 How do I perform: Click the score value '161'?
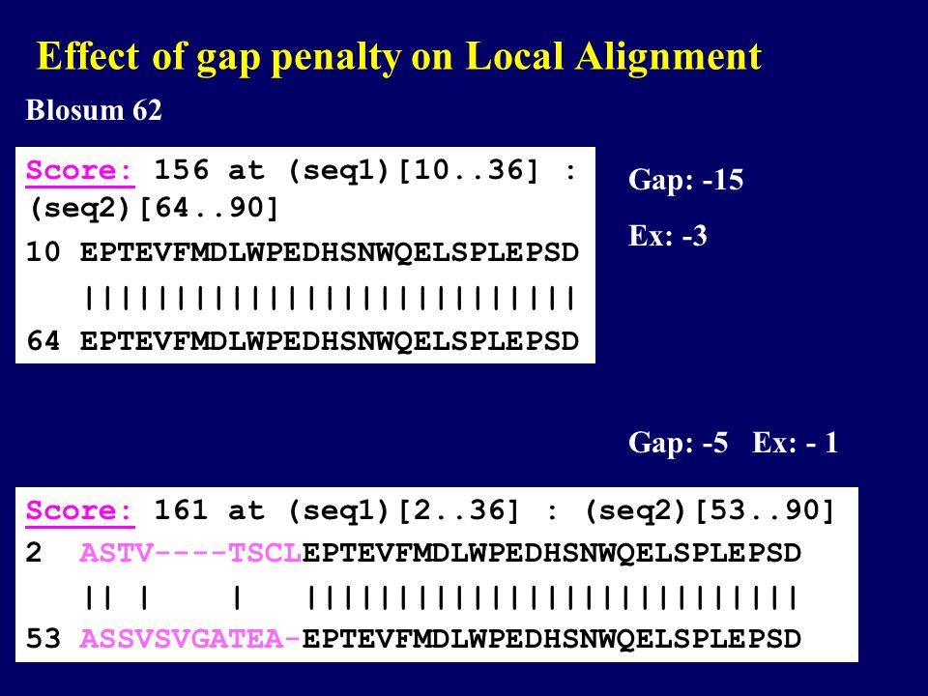click(x=181, y=510)
